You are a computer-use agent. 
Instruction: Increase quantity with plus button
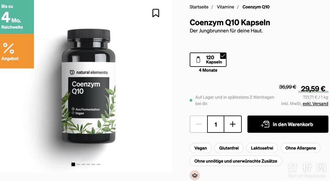coord(233,124)
